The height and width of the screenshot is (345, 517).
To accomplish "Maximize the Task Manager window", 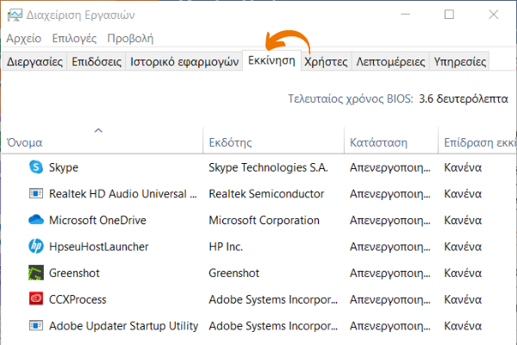I will (x=449, y=15).
